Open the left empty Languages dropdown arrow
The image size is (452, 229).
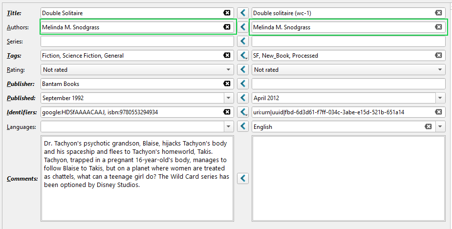coord(229,126)
